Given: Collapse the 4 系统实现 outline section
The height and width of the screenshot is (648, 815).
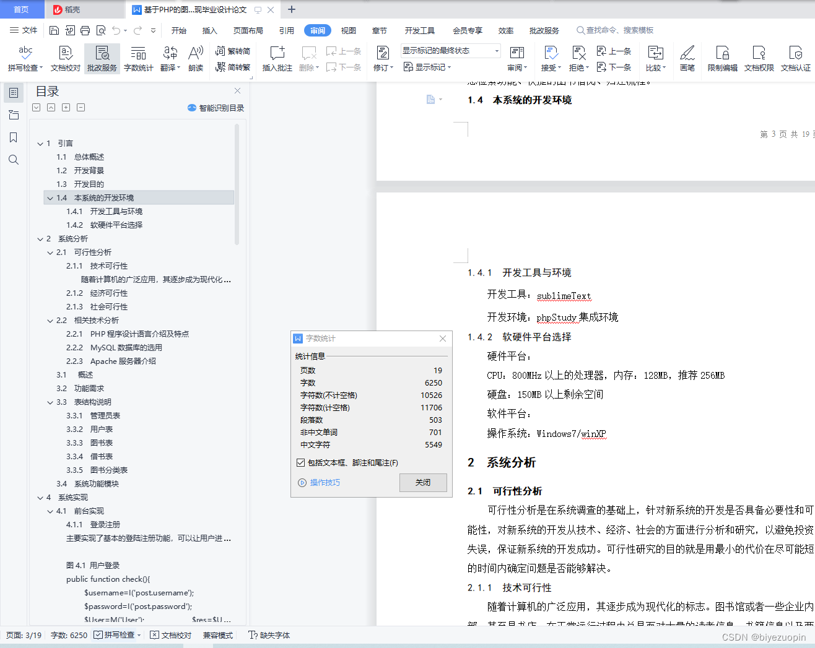Looking at the screenshot, I should (40, 498).
